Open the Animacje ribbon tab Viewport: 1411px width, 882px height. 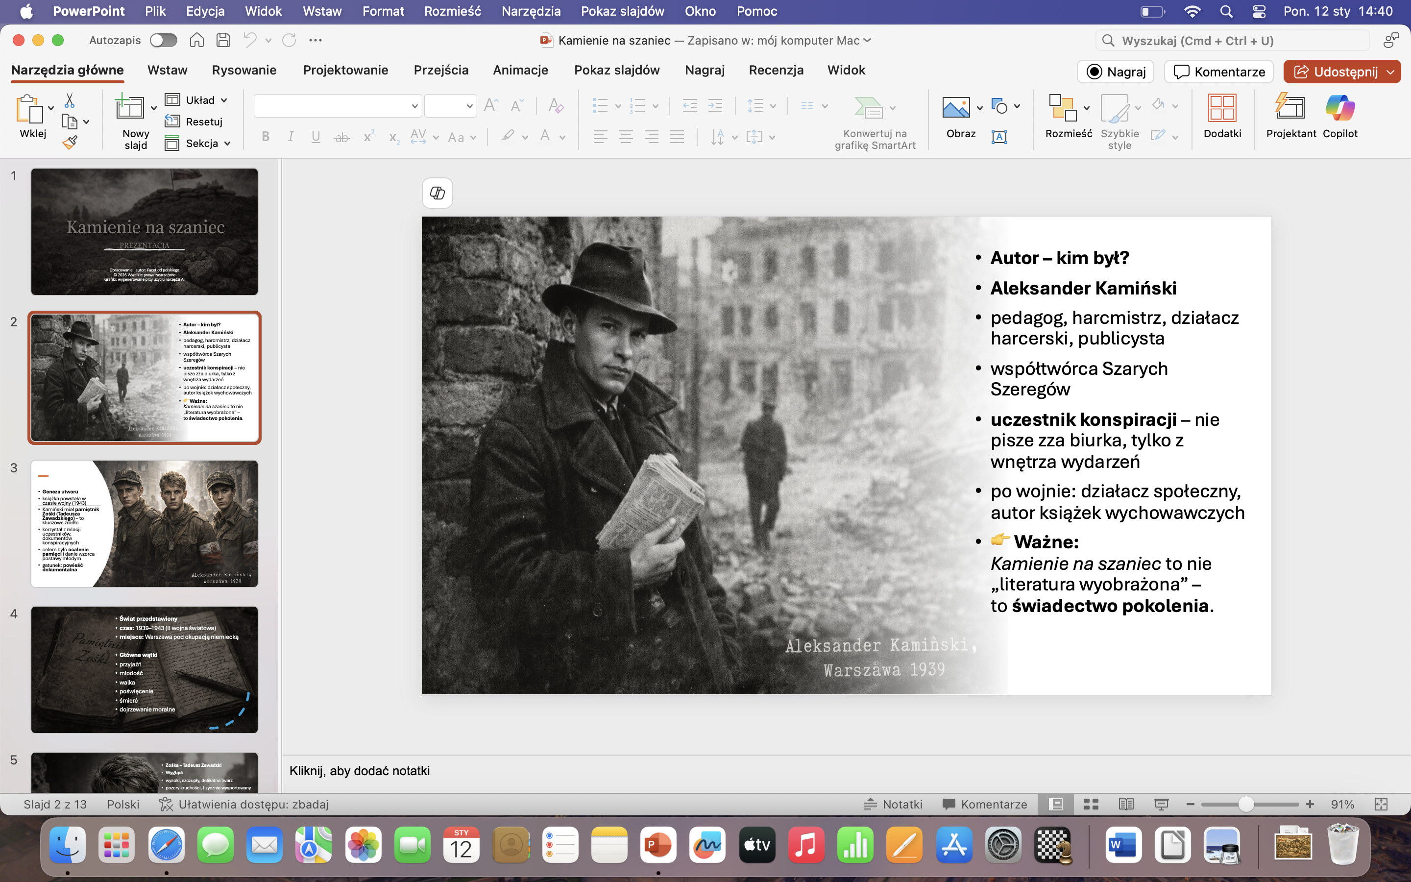point(520,70)
